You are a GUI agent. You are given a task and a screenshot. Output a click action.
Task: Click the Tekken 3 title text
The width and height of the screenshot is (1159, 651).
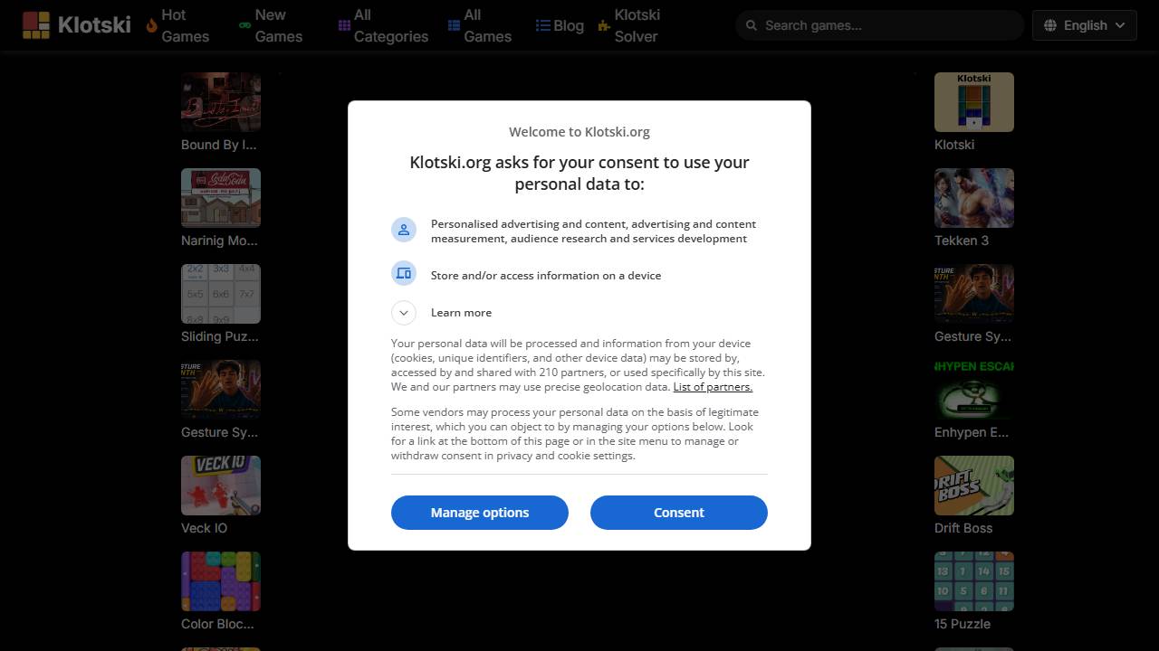tap(962, 241)
